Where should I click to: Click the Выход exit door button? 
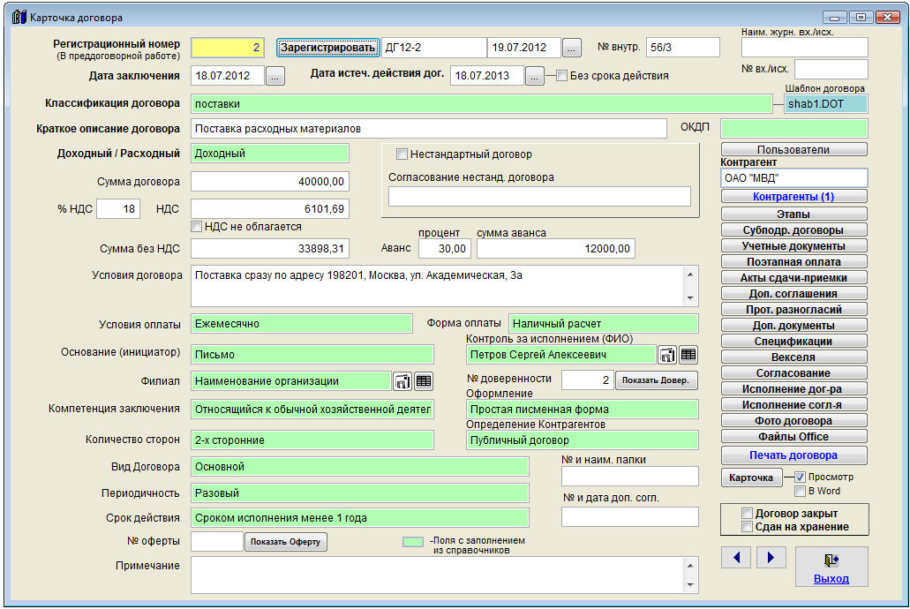click(831, 567)
